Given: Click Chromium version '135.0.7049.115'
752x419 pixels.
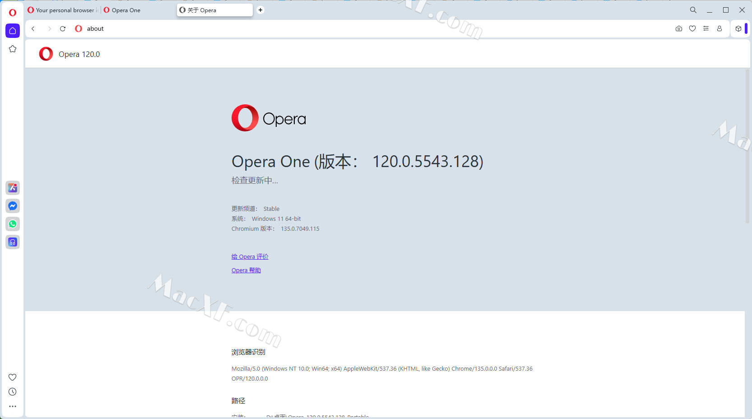Looking at the screenshot, I should [x=300, y=228].
